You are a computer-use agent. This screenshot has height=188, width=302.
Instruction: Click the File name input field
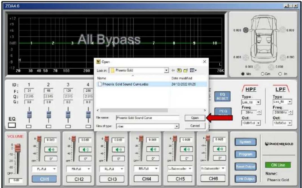148,118
